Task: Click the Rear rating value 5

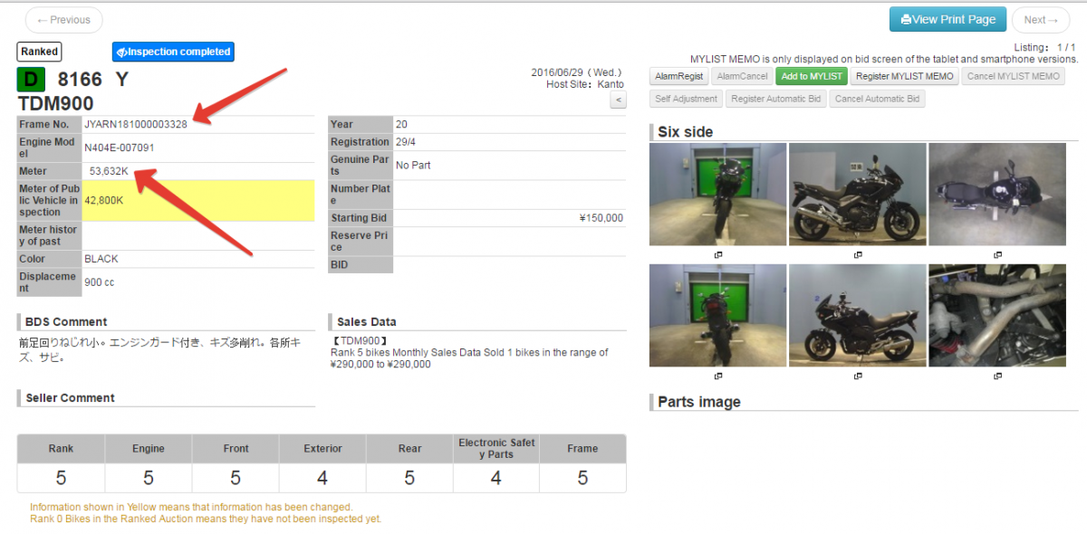Action: point(409,478)
